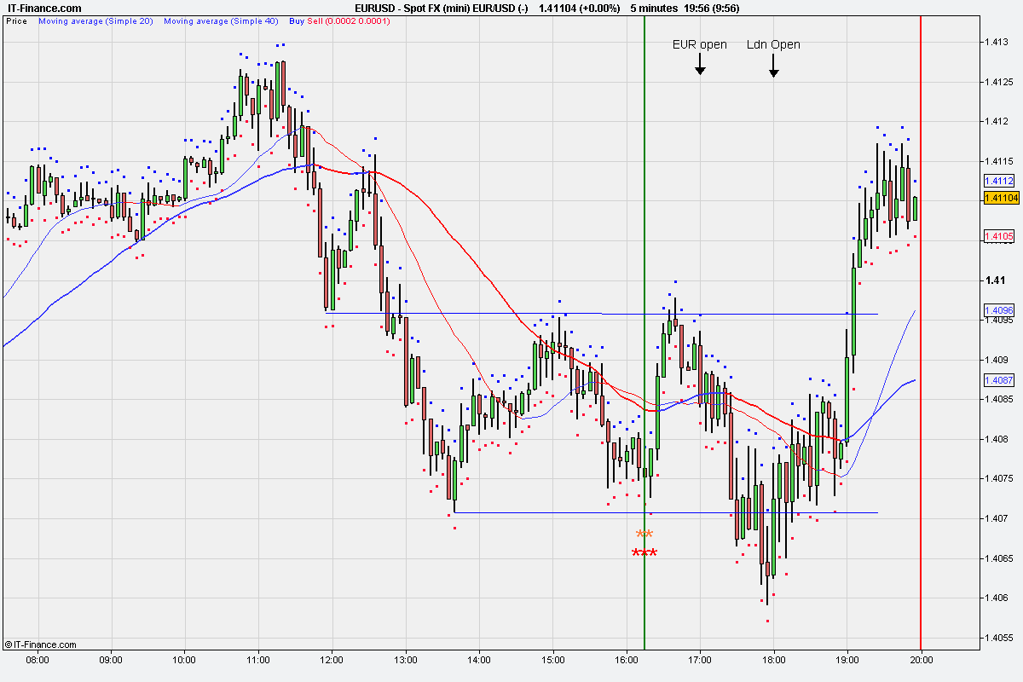
Task: Click the 20:00 time axis label
Action: pos(922,660)
